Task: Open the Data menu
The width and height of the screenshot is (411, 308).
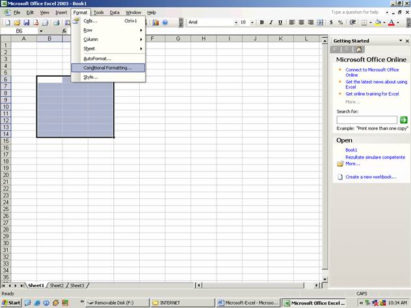Action: pos(114,12)
